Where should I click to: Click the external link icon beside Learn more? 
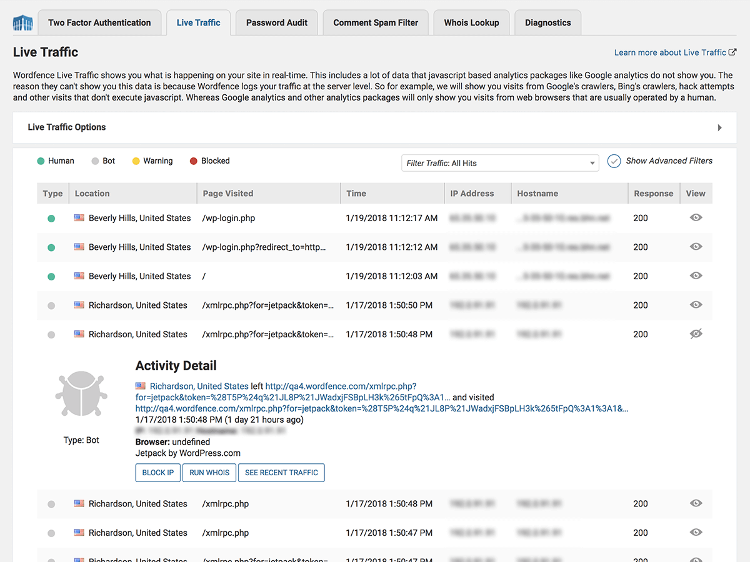[732, 52]
